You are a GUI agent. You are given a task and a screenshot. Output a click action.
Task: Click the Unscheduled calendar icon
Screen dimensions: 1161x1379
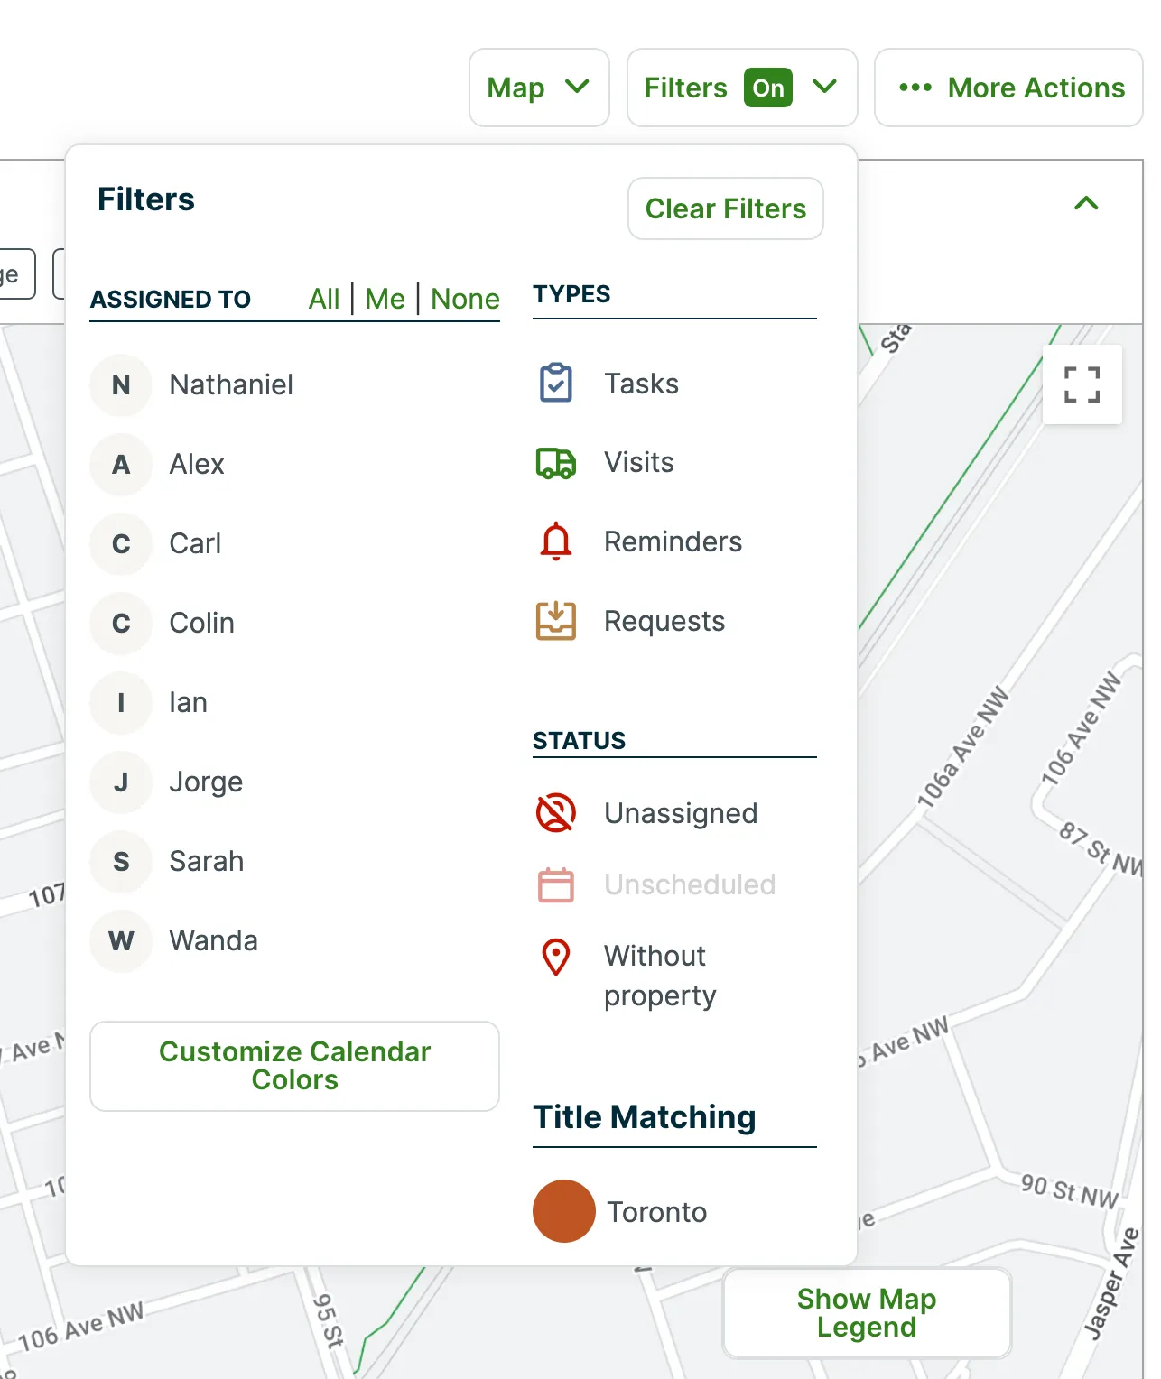pyautogui.click(x=556, y=884)
